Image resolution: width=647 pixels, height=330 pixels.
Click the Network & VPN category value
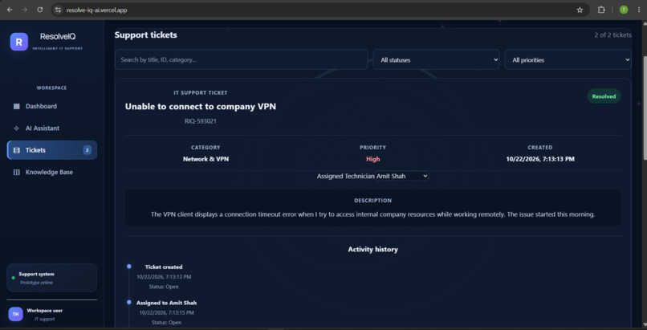(206, 159)
